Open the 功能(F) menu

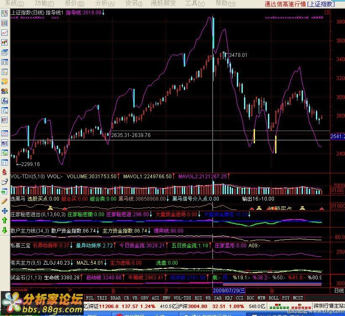44,3
